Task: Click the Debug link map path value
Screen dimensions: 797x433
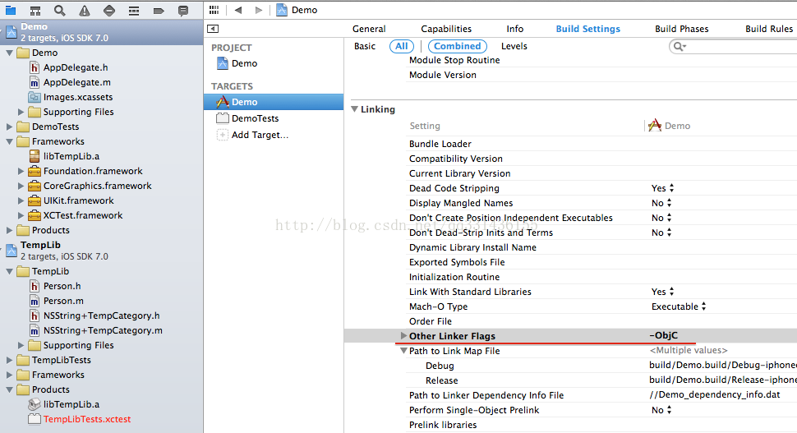Action: tap(723, 365)
